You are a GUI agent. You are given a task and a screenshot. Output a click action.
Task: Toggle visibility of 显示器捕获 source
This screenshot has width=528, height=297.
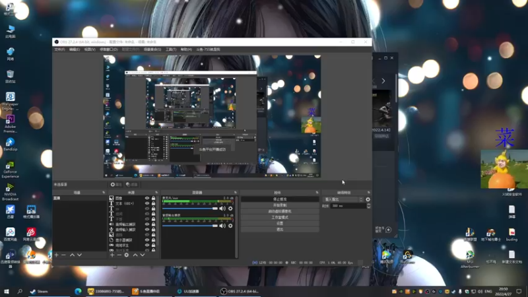click(x=147, y=240)
